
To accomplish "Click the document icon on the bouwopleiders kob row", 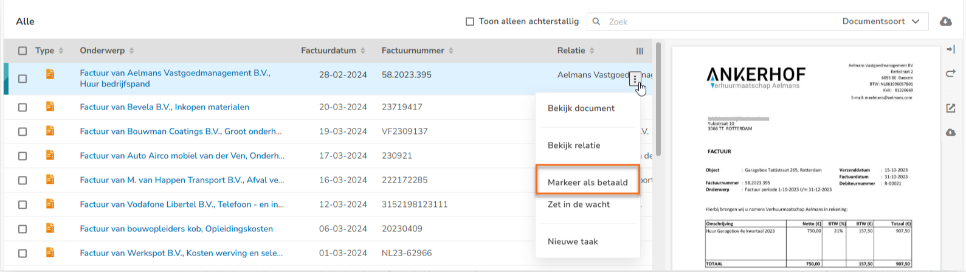I will (x=50, y=228).
